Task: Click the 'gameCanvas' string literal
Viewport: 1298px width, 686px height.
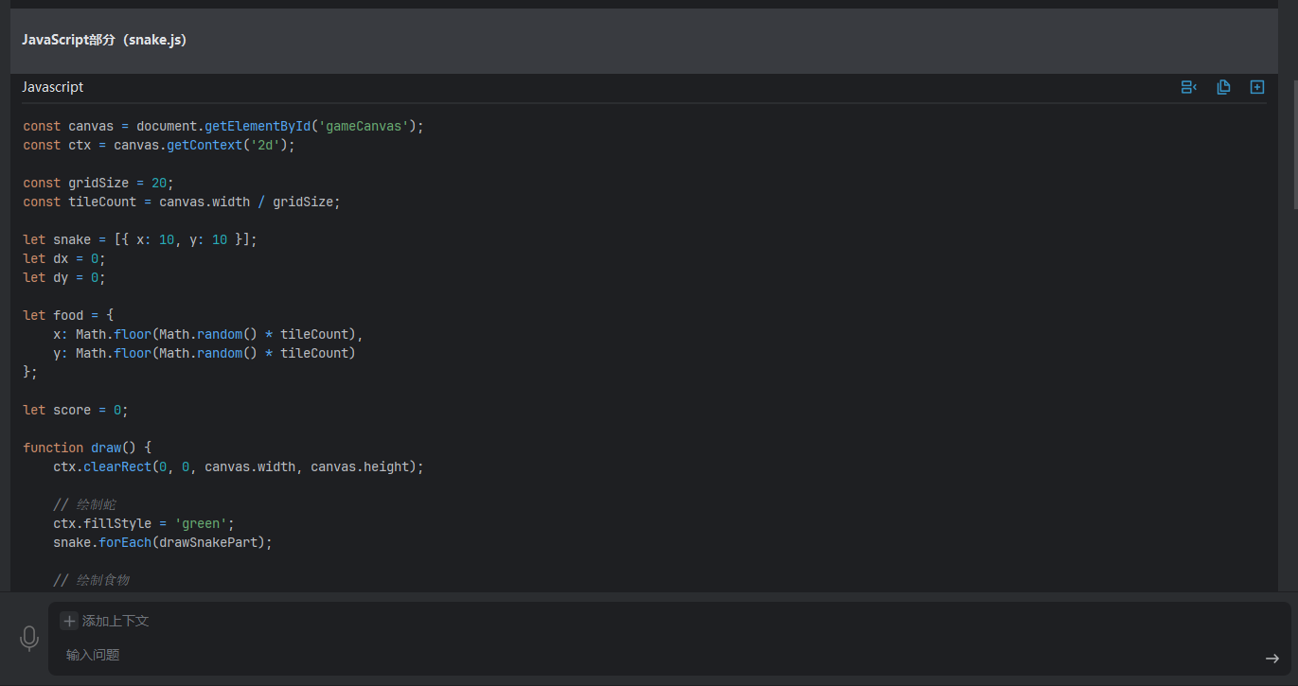Action: pyautogui.click(x=364, y=126)
